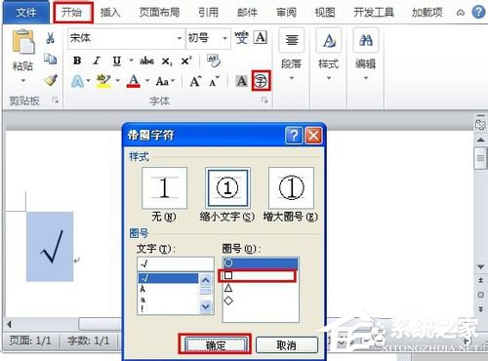This screenshot has width=488, height=361.
Task: Click the character border A icon
Action: 261,38
